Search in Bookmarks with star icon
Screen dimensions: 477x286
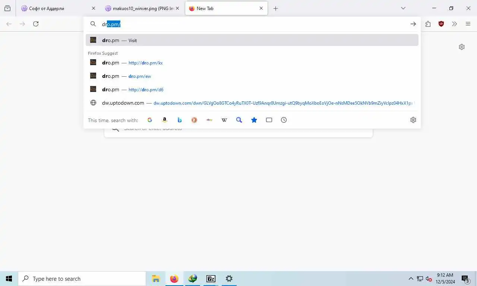coord(254,120)
